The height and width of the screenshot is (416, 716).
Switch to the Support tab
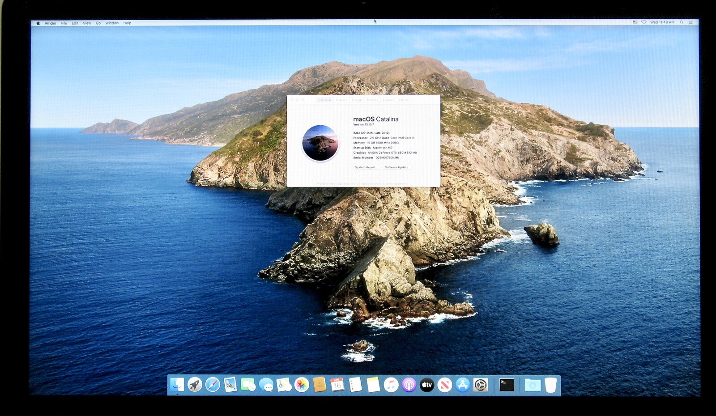[x=388, y=100]
